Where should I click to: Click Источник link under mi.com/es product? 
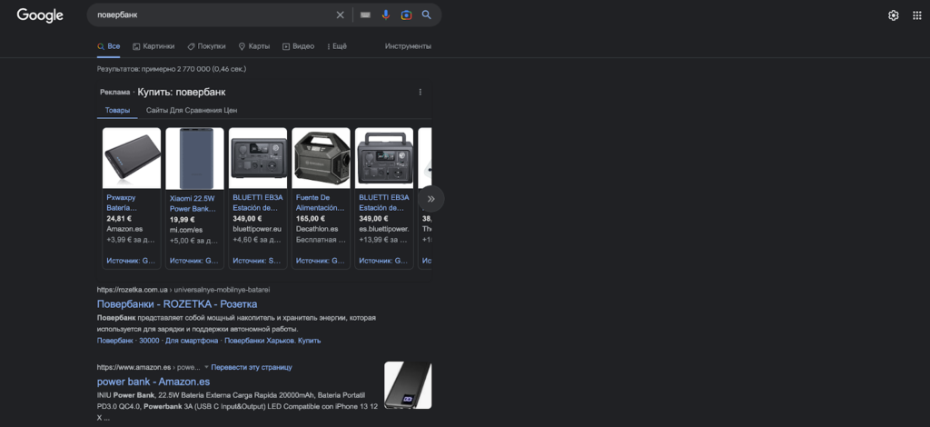point(194,261)
